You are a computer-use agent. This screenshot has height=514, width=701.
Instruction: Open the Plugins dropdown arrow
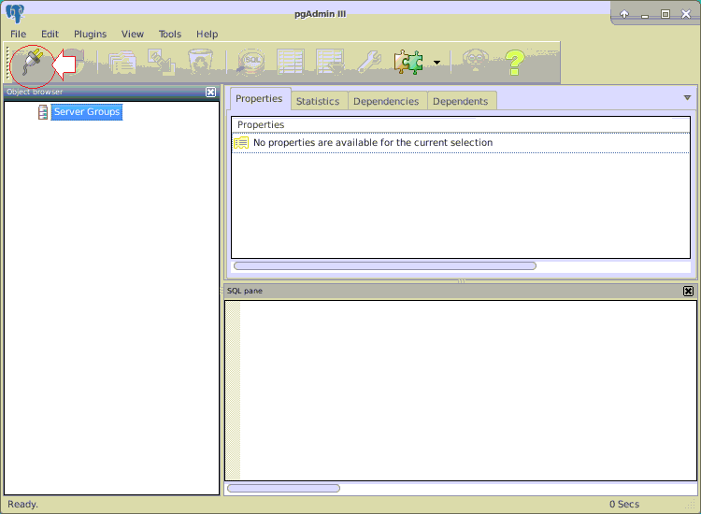[436, 63]
